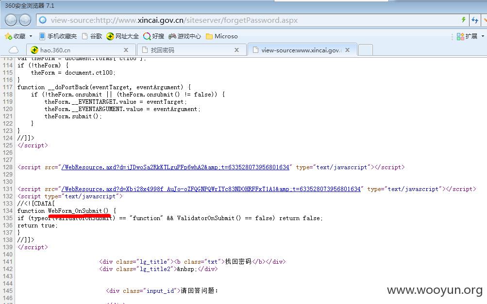The height and width of the screenshot is (304, 487).
Task: Open the 网址大全 bookmark
Action: (122, 36)
